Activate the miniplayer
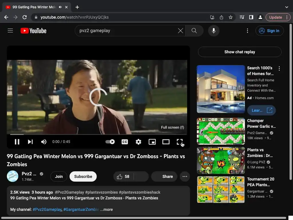293x220 pixels. [152, 142]
